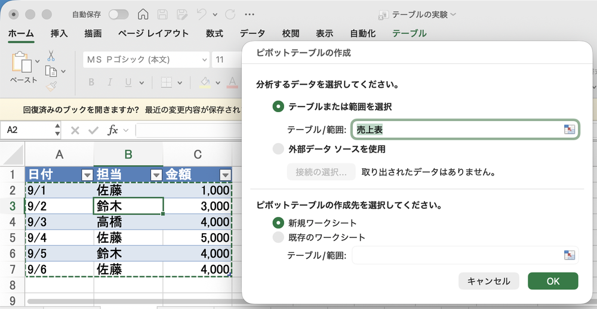Click the Paste clipboard icon
This screenshot has height=309, width=597.
[21, 61]
